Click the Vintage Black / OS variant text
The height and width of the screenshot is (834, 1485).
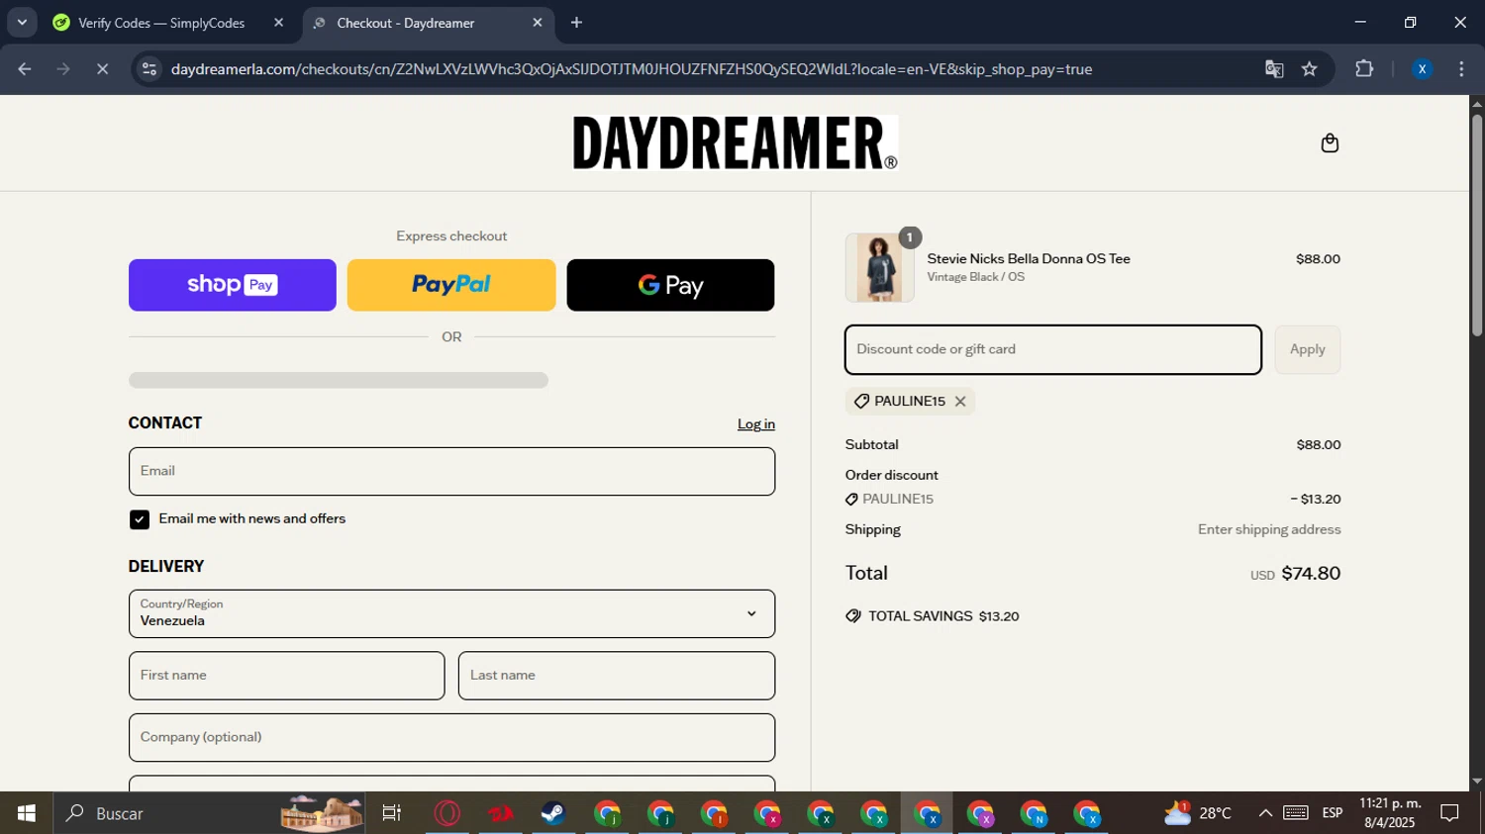coord(975,277)
